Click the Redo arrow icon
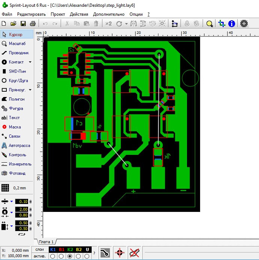Image resolution: width=259 pixels, height=260 pixels. click(x=55, y=24)
